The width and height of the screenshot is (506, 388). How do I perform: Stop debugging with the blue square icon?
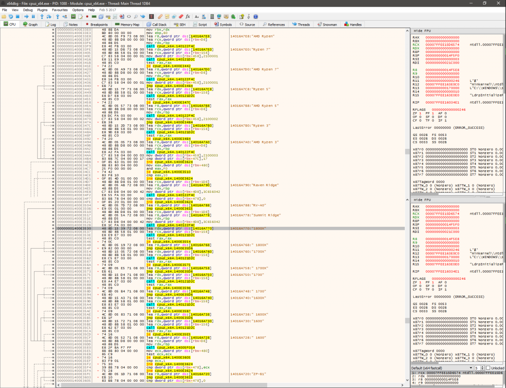tap(17, 17)
